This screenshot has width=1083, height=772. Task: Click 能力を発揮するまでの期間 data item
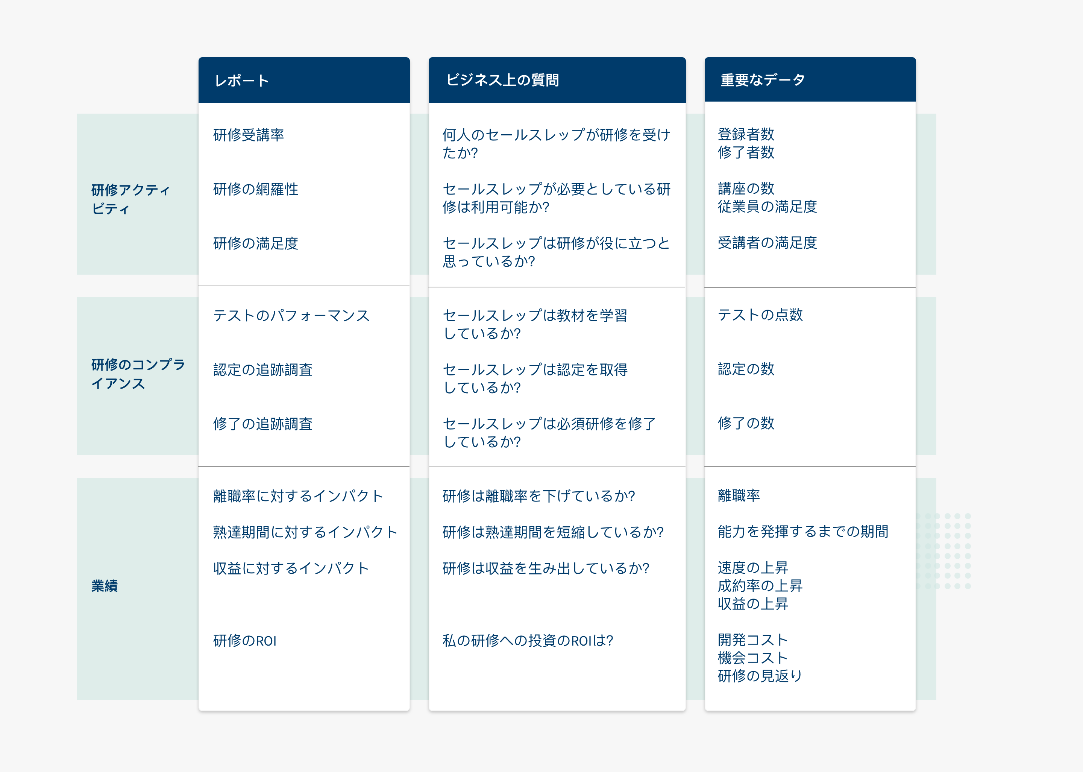803,532
